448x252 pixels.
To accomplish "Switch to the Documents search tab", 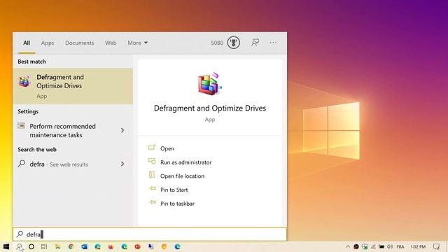I will point(79,43).
